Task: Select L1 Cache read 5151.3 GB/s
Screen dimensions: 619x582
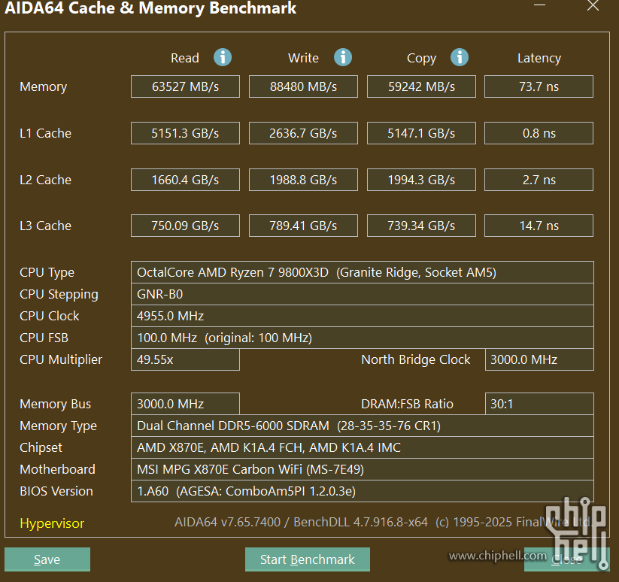Action: pyautogui.click(x=185, y=133)
